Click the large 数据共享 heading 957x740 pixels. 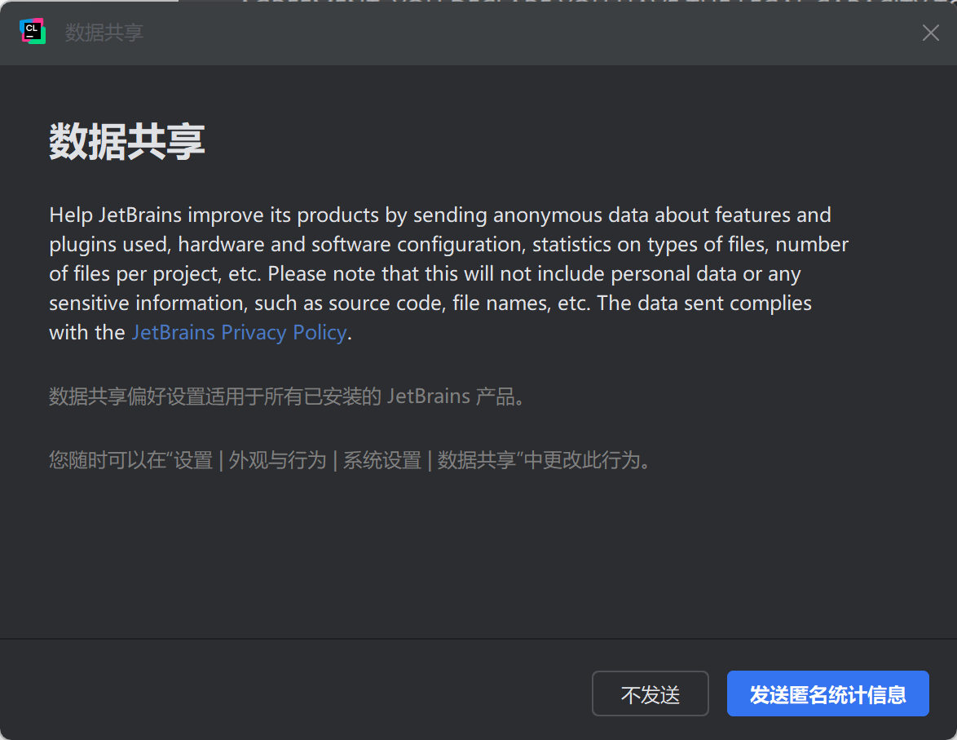coord(127,142)
